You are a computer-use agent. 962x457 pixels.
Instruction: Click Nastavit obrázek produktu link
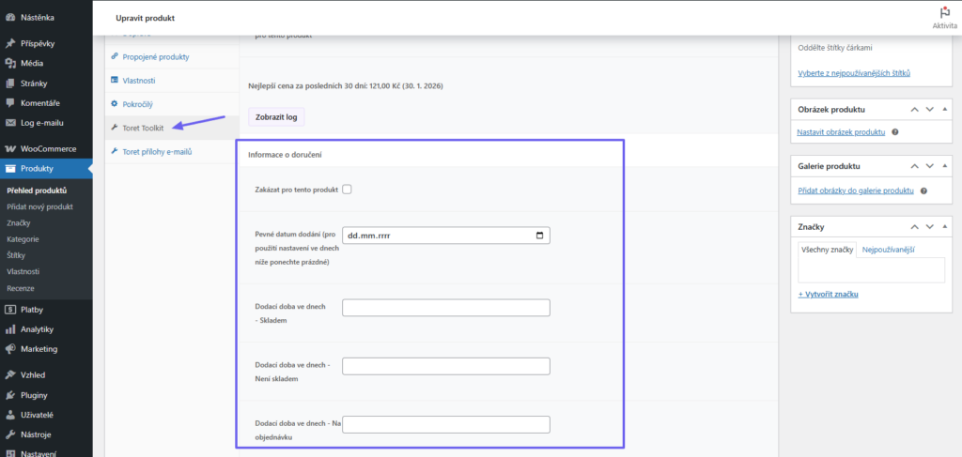coord(841,132)
